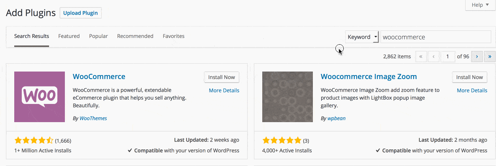
Task: Install the WooCommerce plugin now
Action: click(x=221, y=77)
